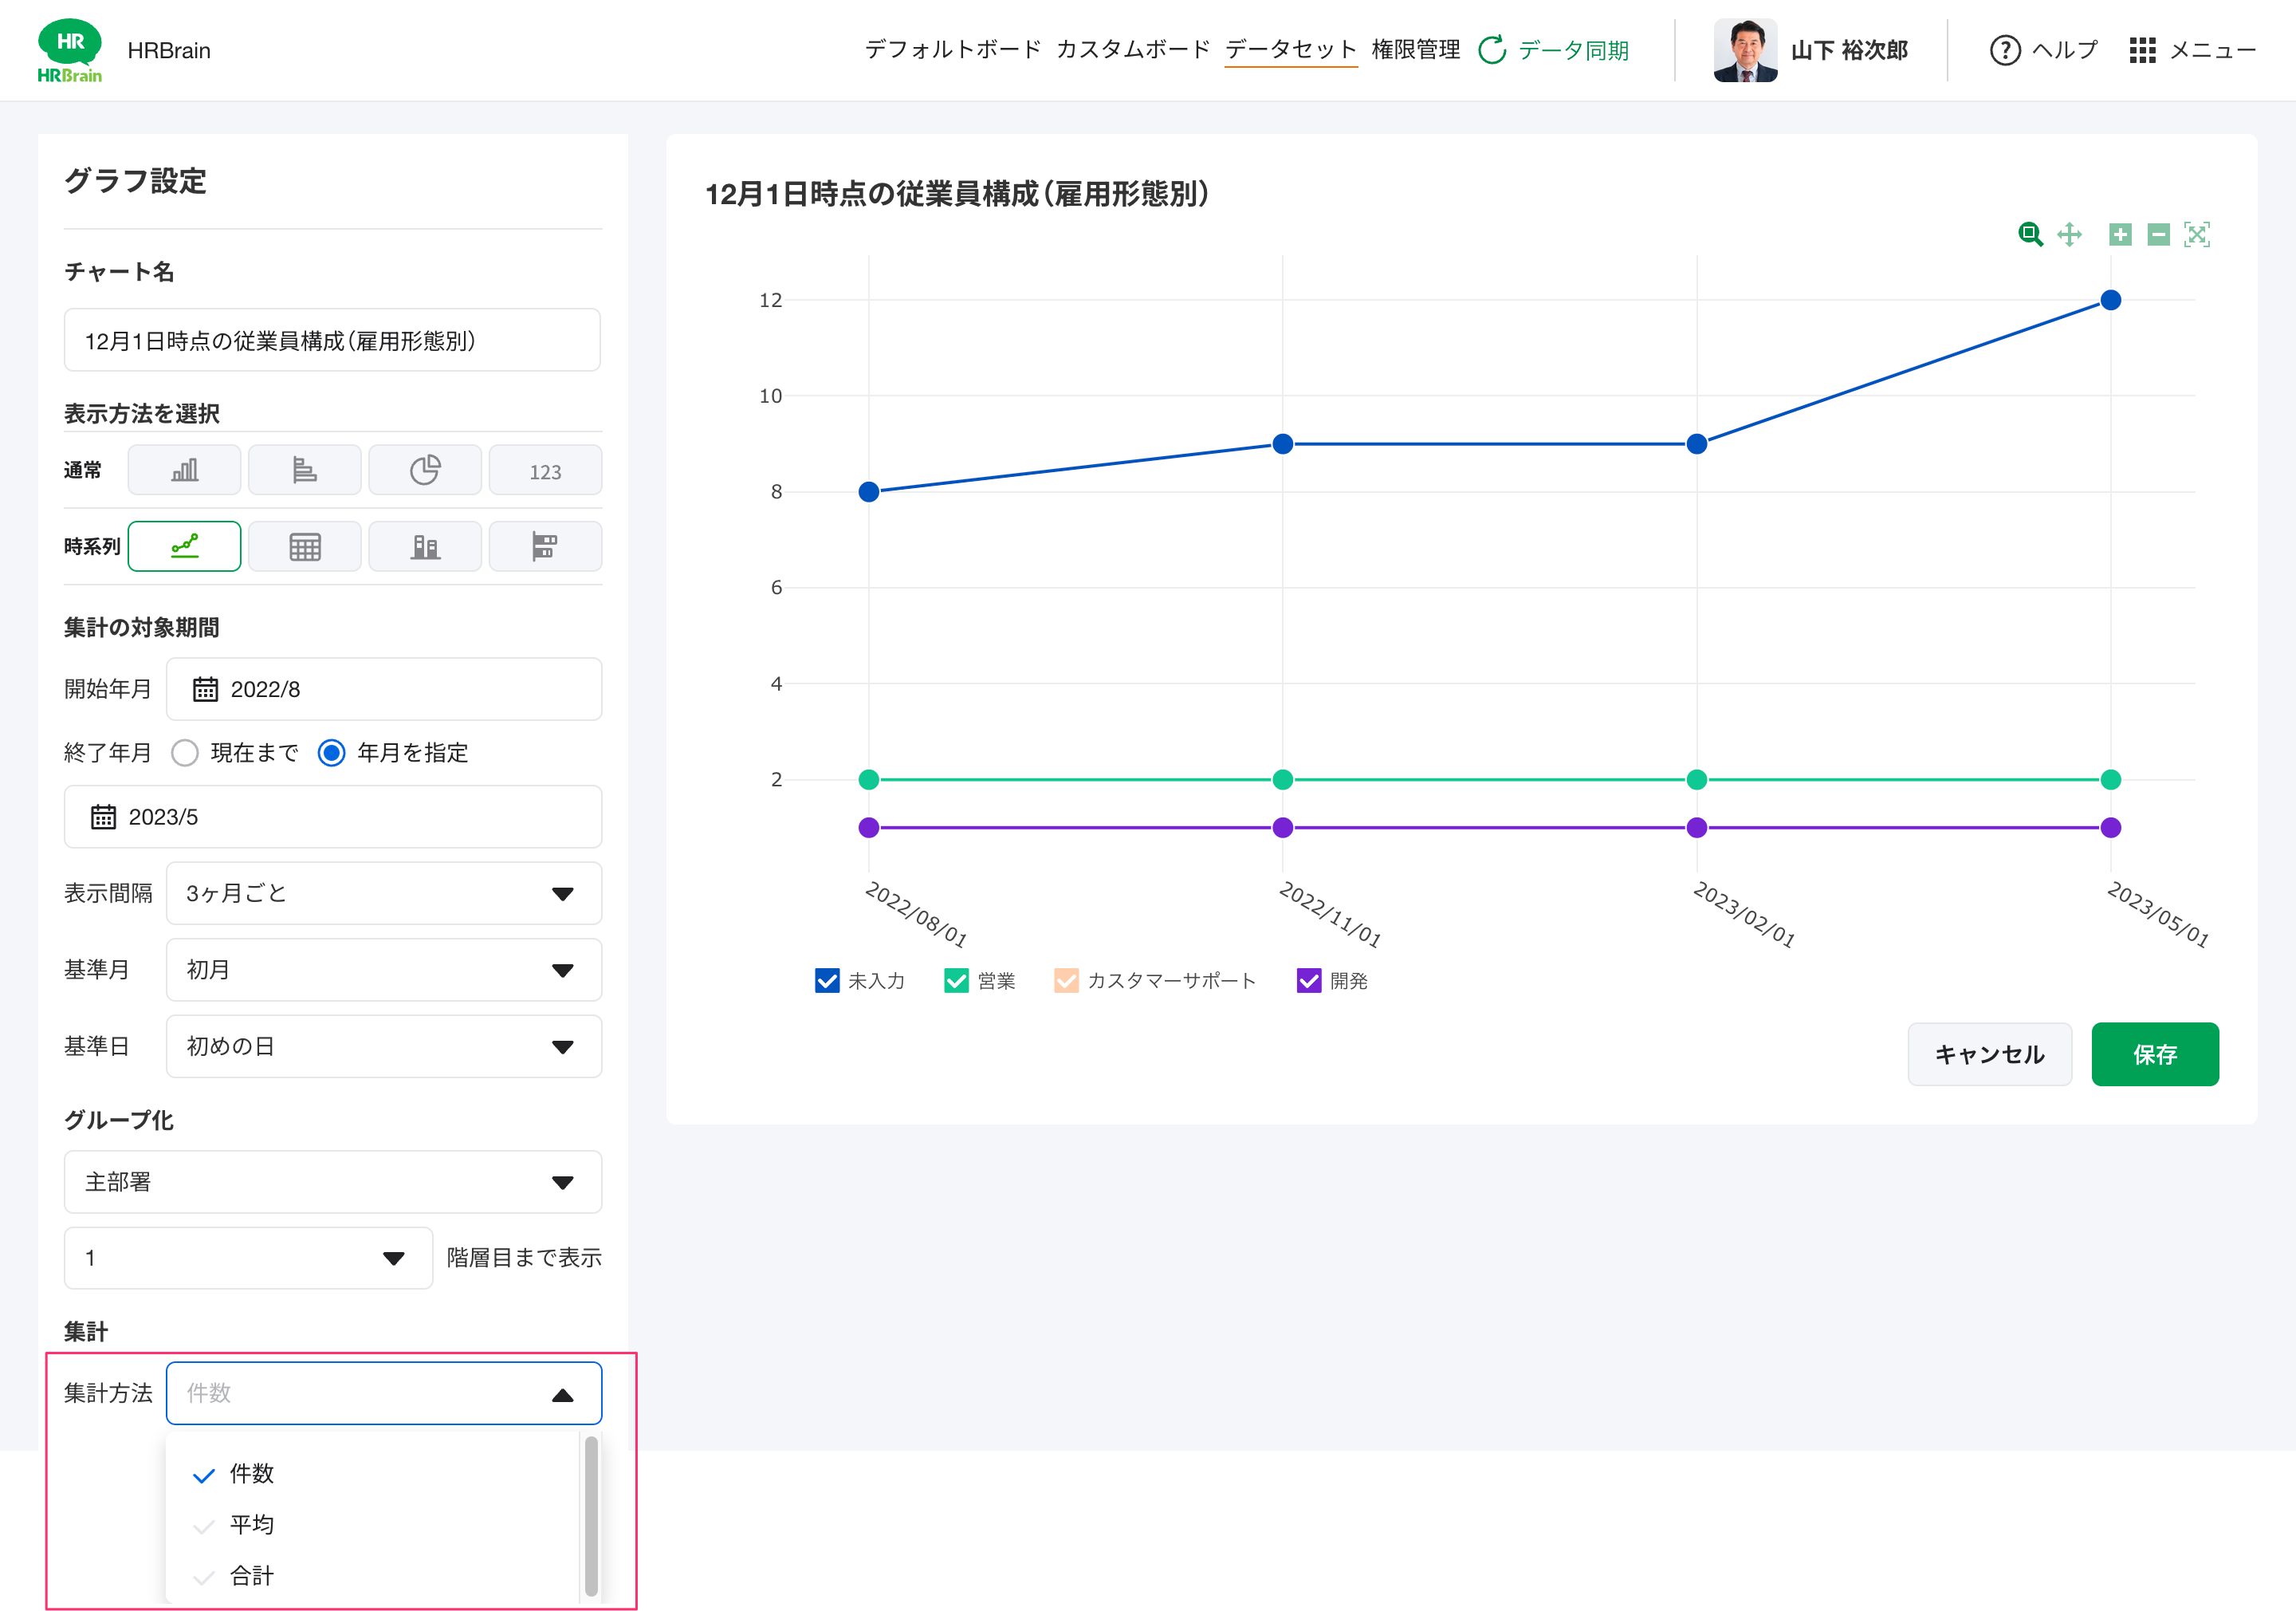Choose 平均 in aggregation method list
The image size is (2296, 1611).
[x=252, y=1524]
